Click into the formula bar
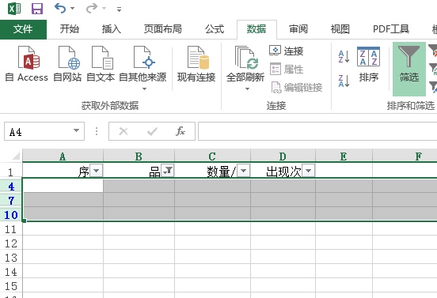 pos(317,131)
